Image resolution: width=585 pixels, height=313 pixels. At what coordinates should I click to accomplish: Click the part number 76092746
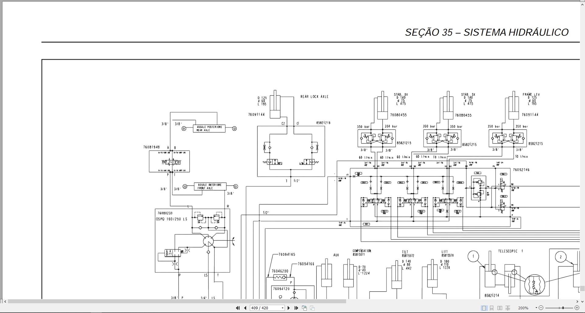[x=521, y=170]
